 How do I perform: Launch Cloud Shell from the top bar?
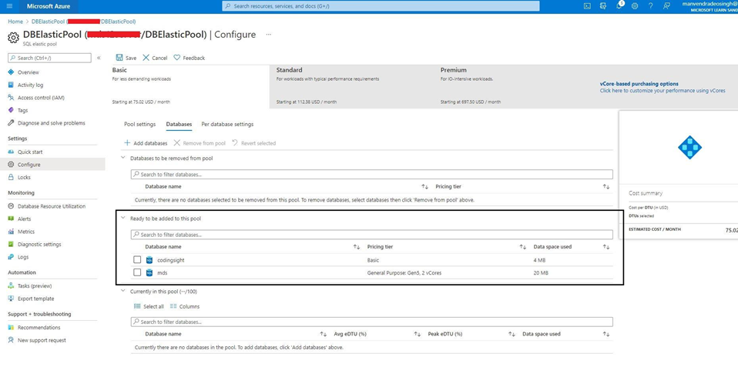pyautogui.click(x=587, y=6)
